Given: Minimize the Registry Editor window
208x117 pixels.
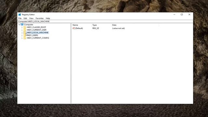Looking at the screenshot, I should [174, 14].
